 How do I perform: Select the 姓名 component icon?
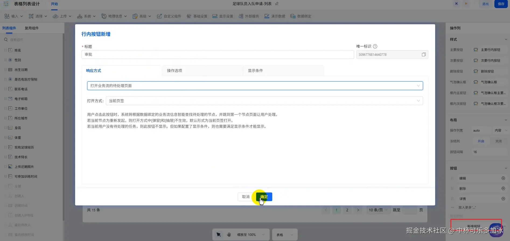10,50
